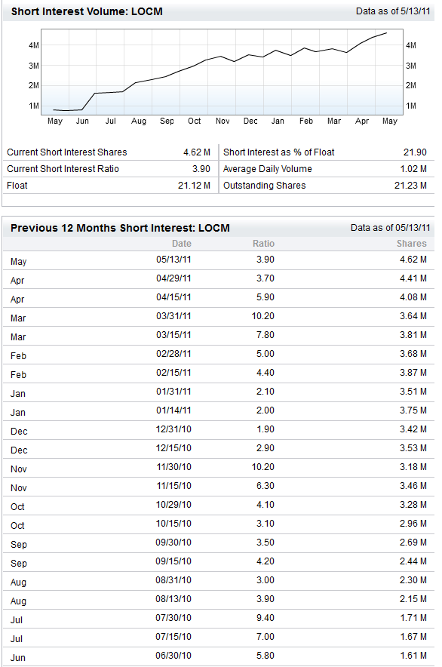442x667 pixels.
Task: Click the Current Short Interest Ratio 3.90 value
Action: coord(201,169)
